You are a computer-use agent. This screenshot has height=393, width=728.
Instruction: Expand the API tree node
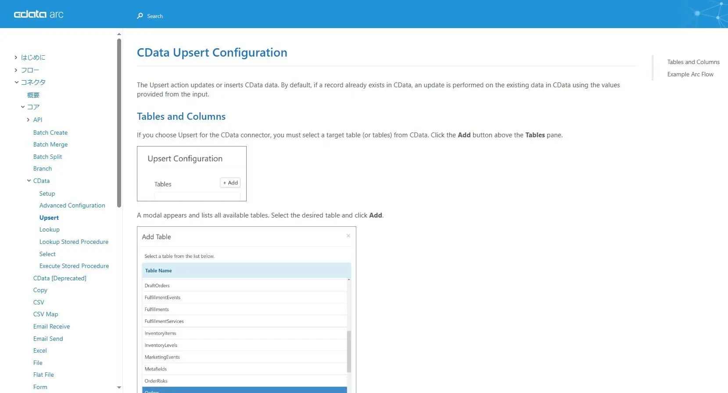coord(29,120)
